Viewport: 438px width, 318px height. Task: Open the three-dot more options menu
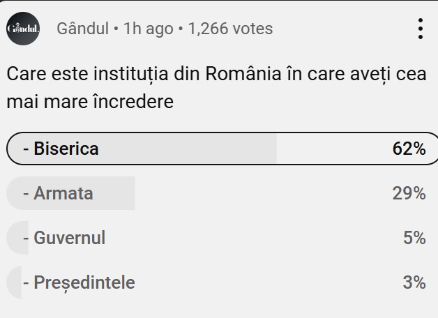[420, 29]
